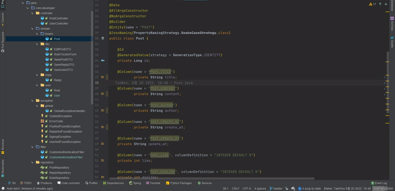Open the Structure side panel

(2, 147)
